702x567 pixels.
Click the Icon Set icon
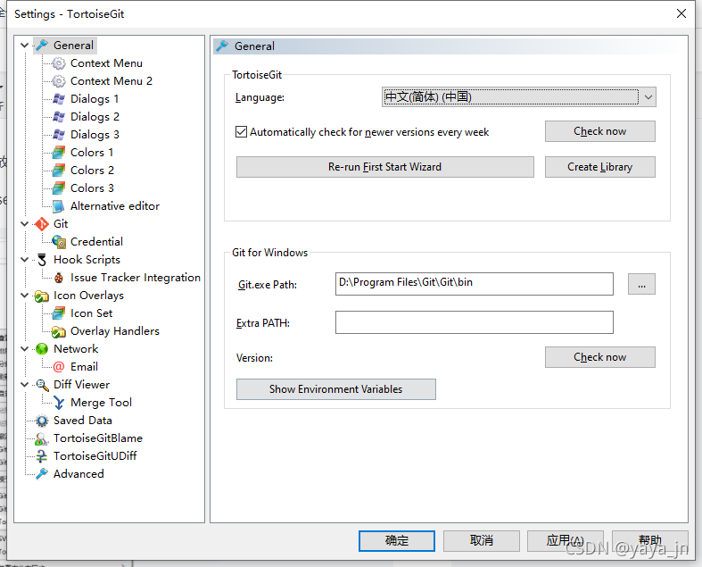click(x=59, y=313)
